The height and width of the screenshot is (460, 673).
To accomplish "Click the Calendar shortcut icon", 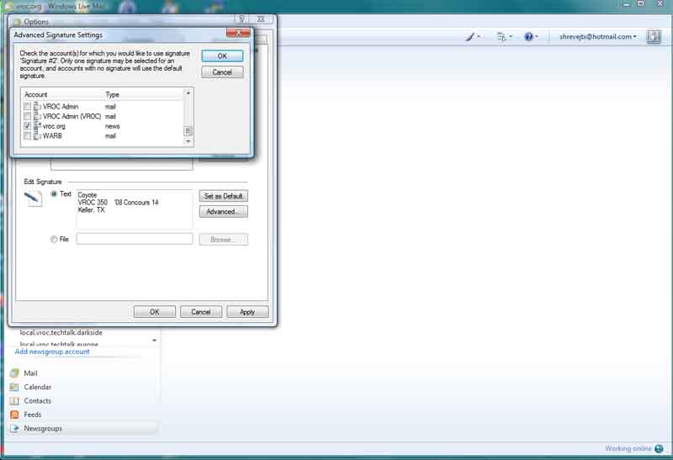I will 14,387.
